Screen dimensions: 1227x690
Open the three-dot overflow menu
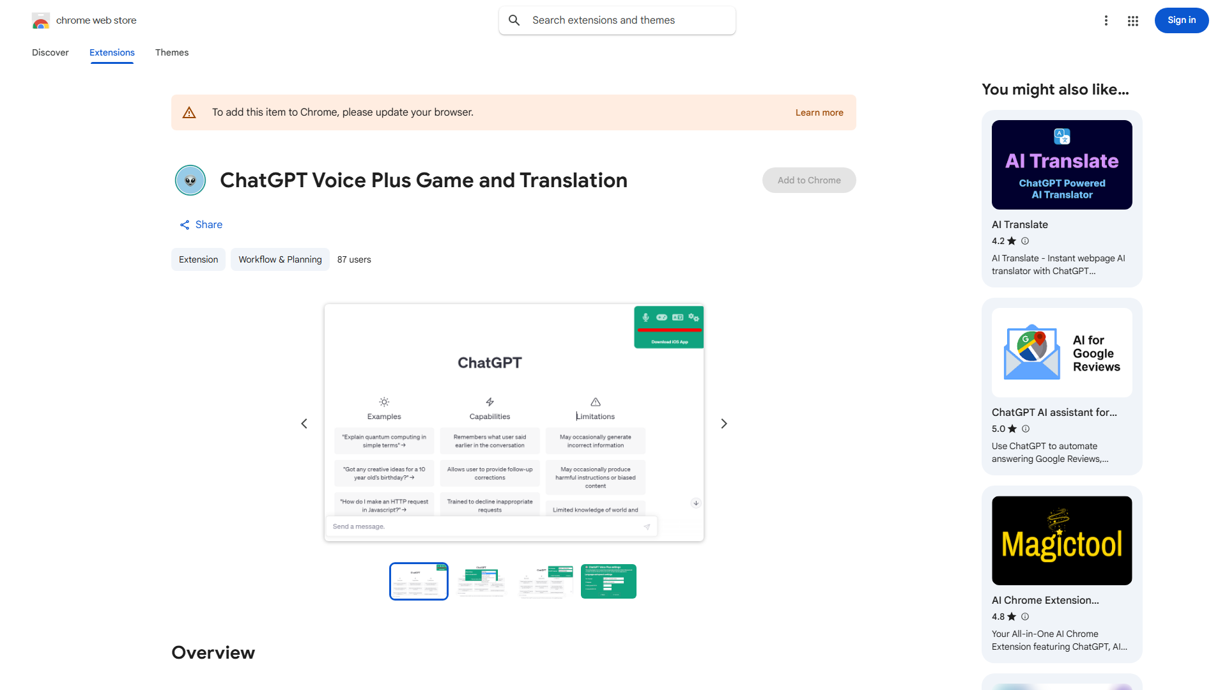tap(1106, 20)
